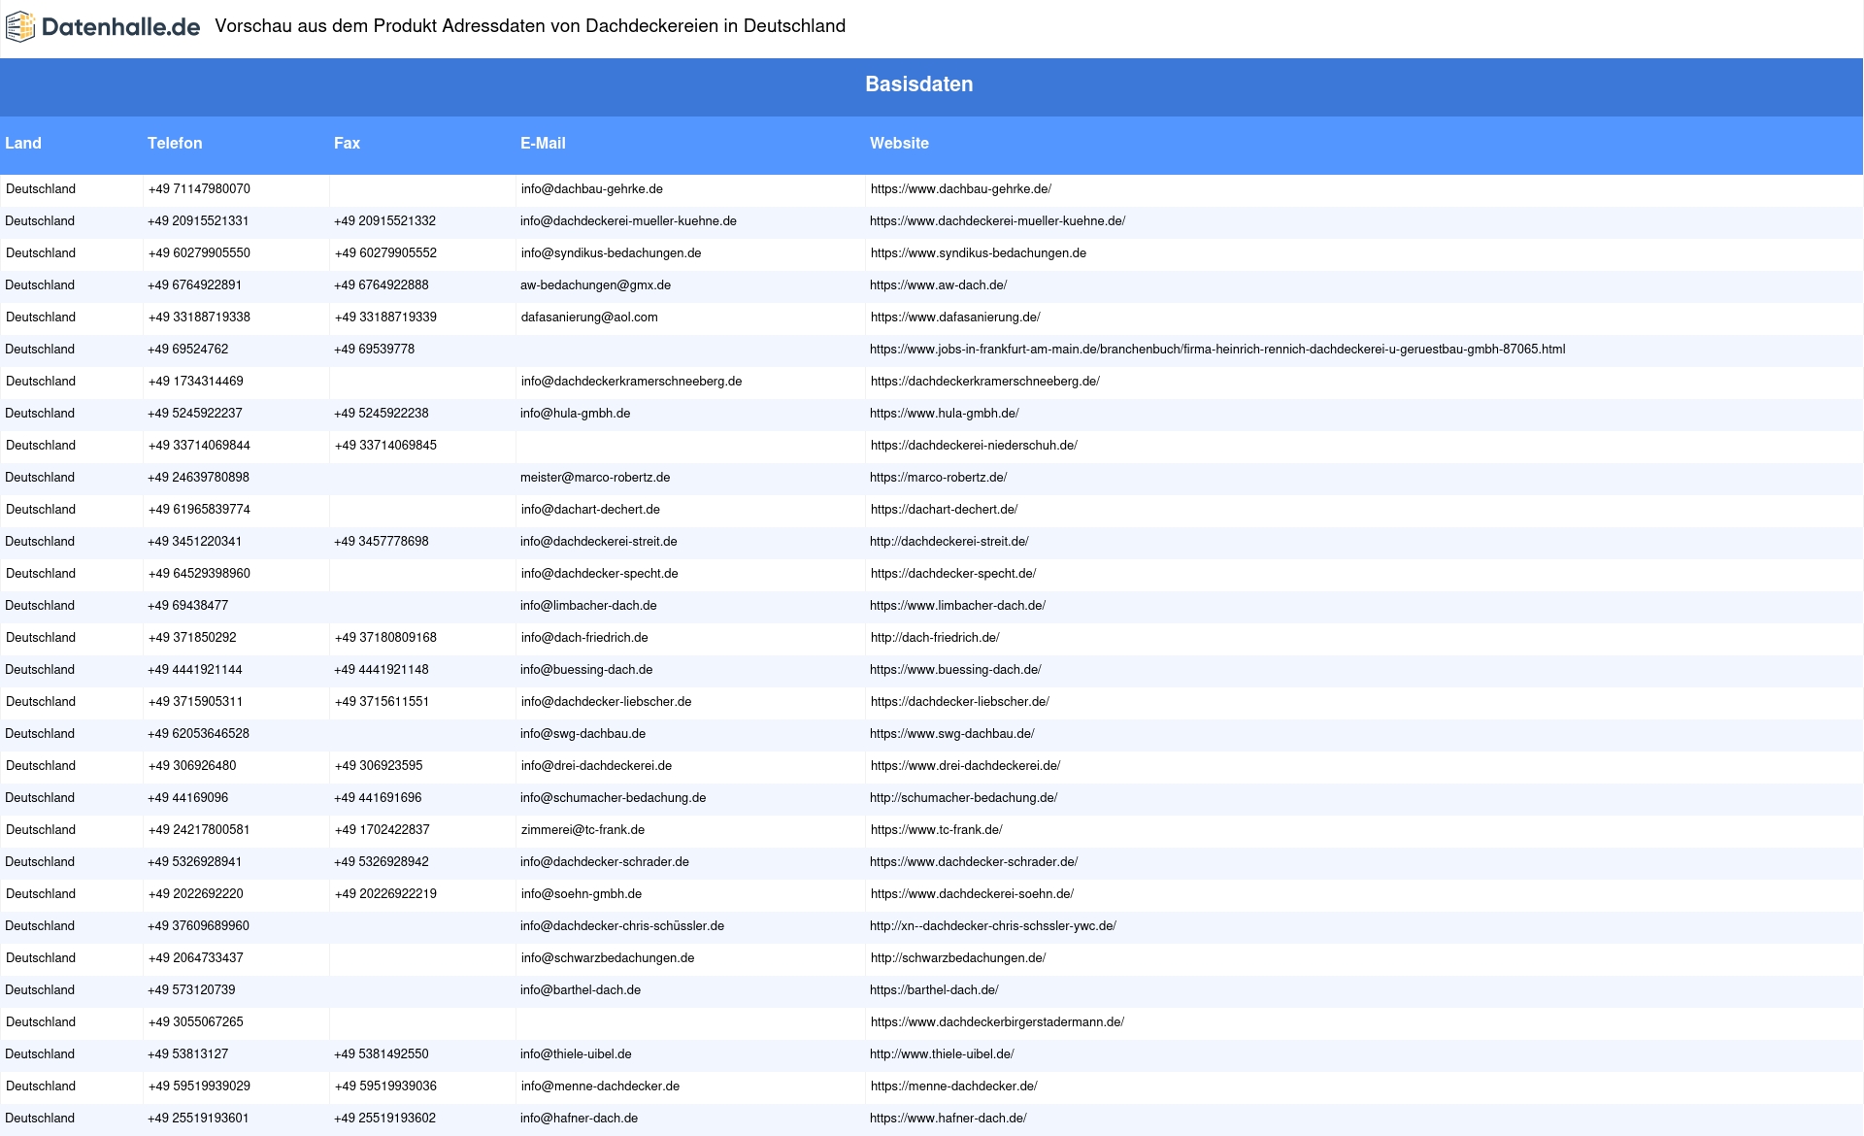
Task: Select email dafasanierung@aol.com
Action: pos(589,317)
